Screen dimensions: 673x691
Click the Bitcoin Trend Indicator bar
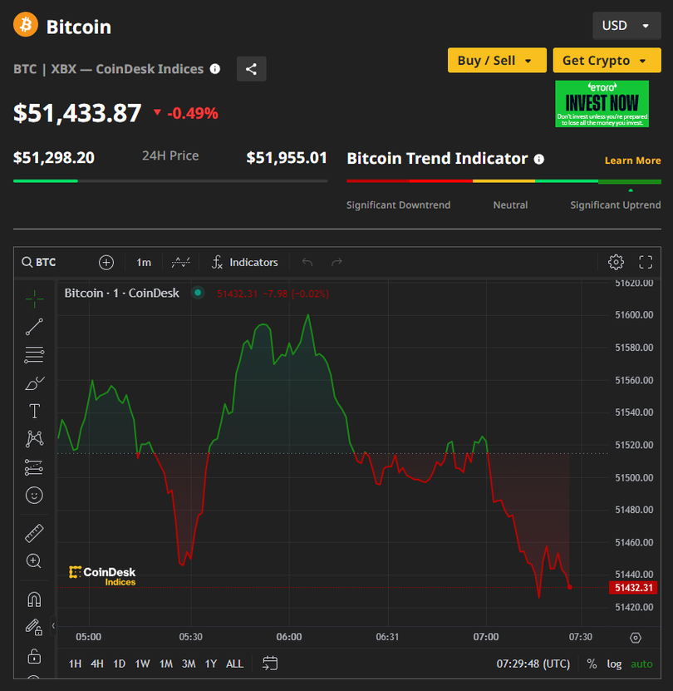pyautogui.click(x=504, y=180)
